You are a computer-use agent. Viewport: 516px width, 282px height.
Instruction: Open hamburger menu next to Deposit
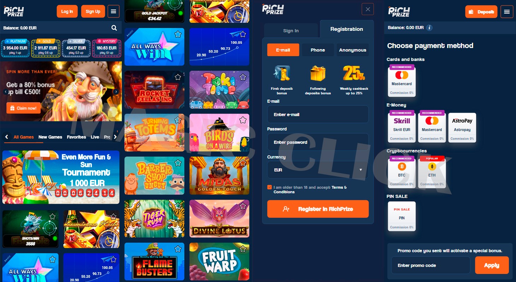click(507, 12)
